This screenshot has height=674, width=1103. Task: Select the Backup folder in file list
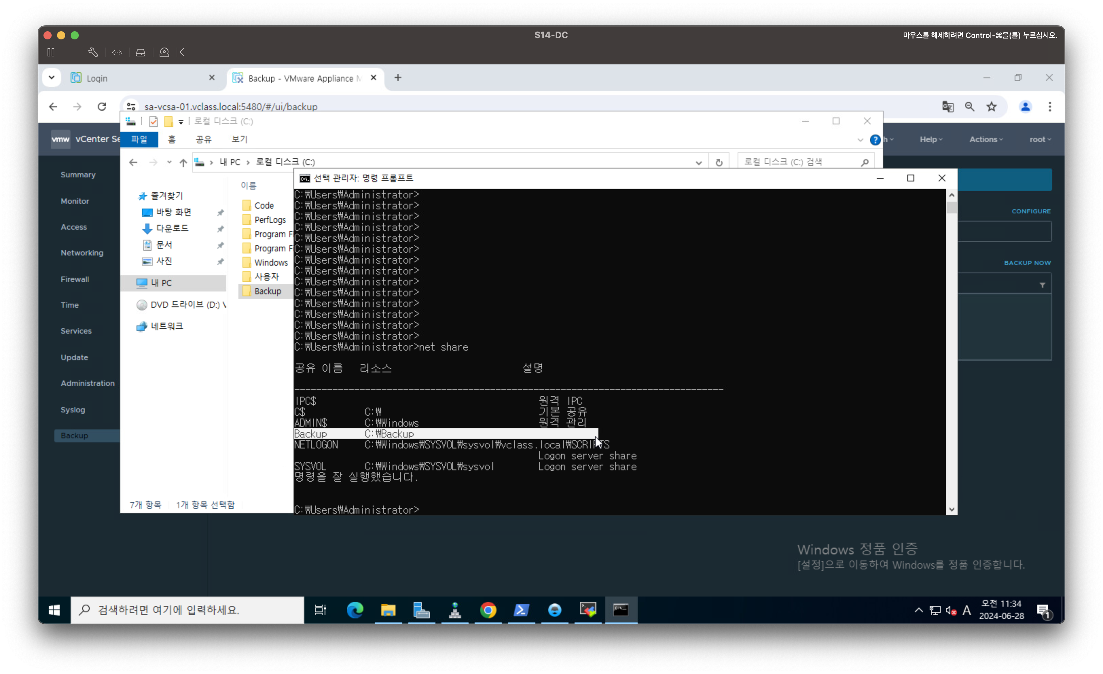pos(267,291)
